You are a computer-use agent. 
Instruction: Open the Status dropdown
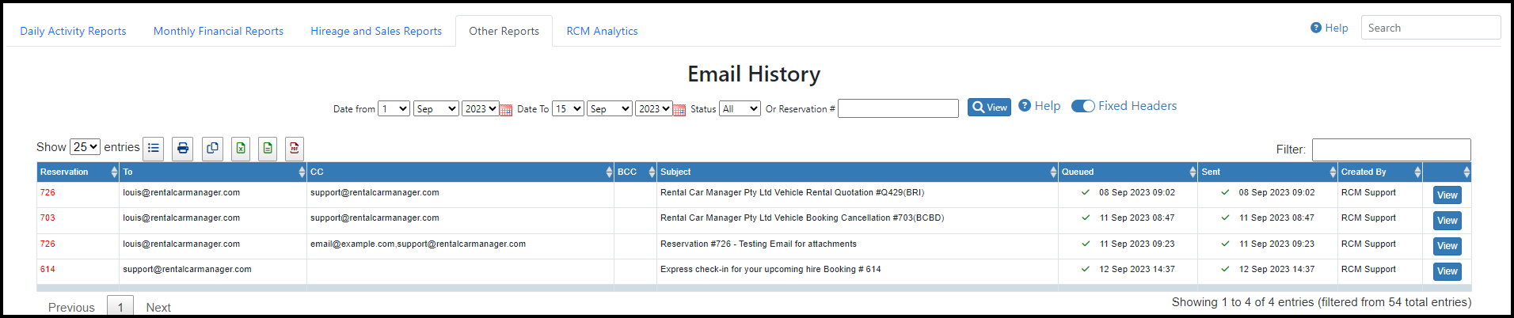pos(740,109)
